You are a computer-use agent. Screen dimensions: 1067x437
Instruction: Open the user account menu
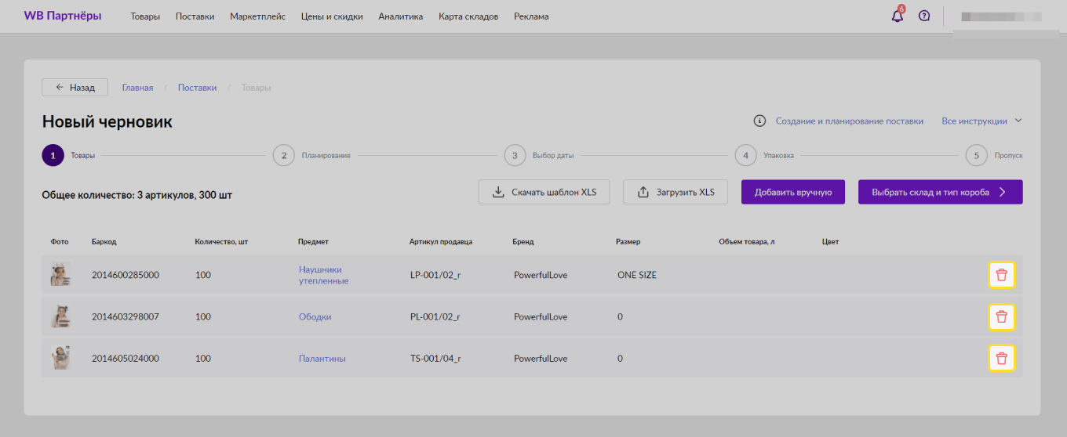(1001, 16)
